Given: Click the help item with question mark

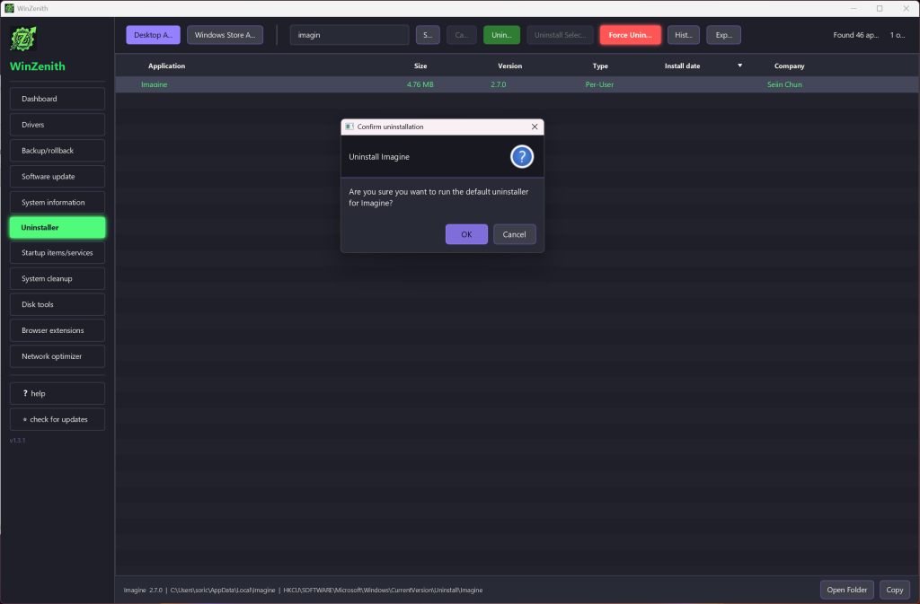Looking at the screenshot, I should coord(57,394).
